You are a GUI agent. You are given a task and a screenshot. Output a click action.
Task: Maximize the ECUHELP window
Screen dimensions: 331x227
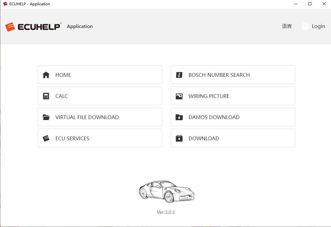tap(310, 4)
